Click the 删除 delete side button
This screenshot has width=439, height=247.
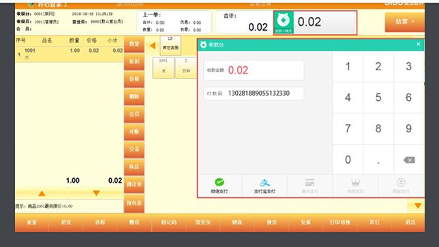pos(134,96)
